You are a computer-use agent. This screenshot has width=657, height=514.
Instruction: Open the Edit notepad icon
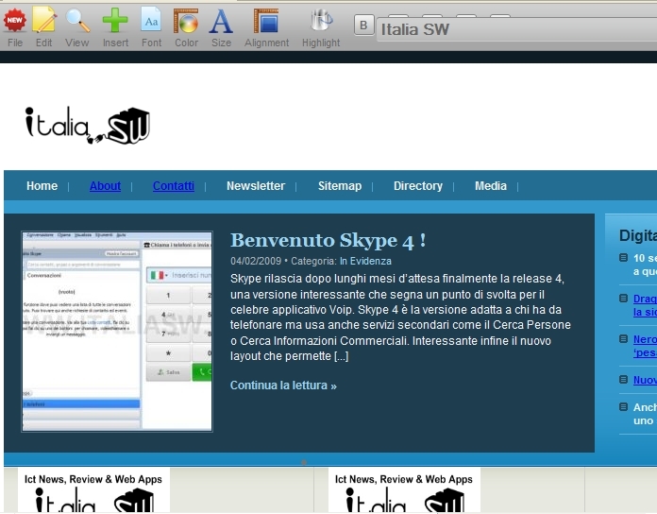(44, 20)
